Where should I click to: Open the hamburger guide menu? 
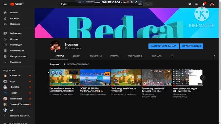pyautogui.click(x=5, y=4)
